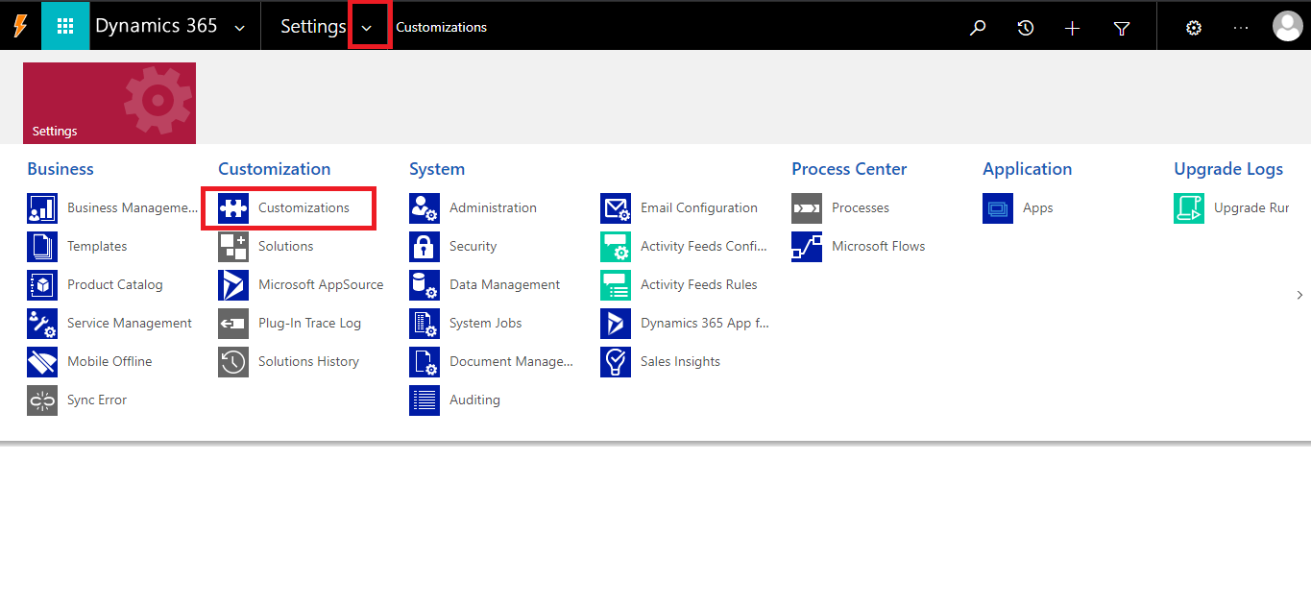Screen dimensions: 1311x606
Task: Click the Apps icon under Application
Action: pos(998,207)
